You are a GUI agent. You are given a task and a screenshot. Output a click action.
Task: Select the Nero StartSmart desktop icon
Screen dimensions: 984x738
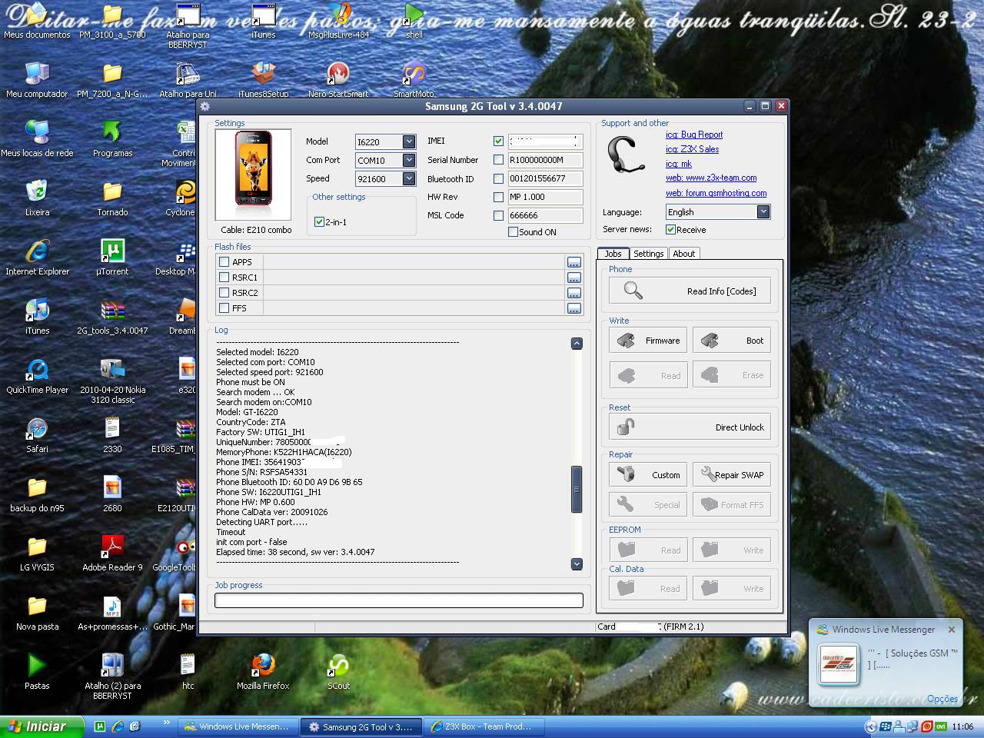(338, 80)
